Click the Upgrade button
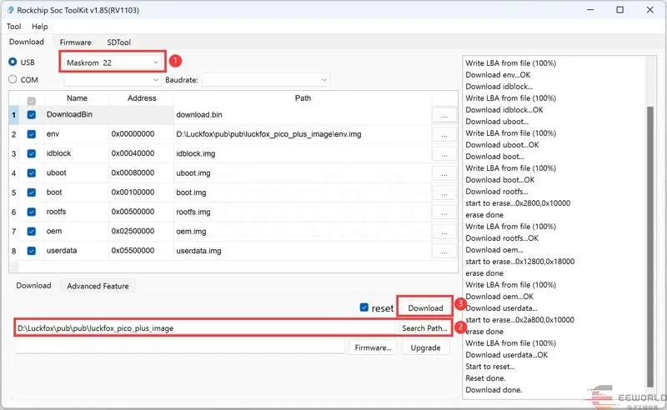The image size is (667, 410). click(x=425, y=347)
